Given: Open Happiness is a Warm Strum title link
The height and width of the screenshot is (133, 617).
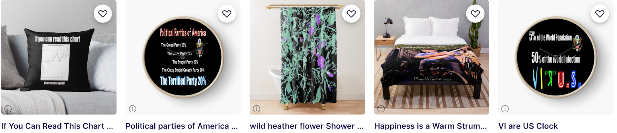Looking at the screenshot, I should (431, 126).
